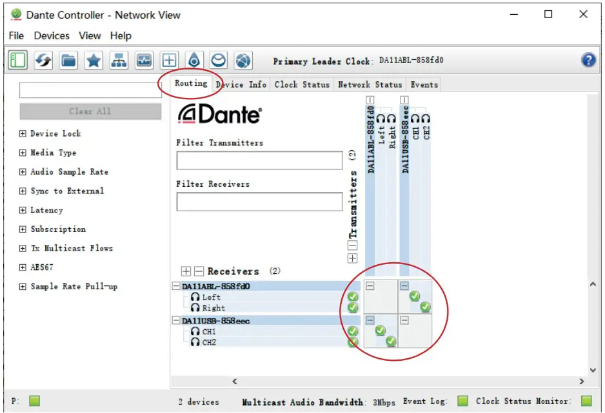Collapse DA11USB-858eec transmitter column
The height and width of the screenshot is (413, 605).
click(404, 100)
